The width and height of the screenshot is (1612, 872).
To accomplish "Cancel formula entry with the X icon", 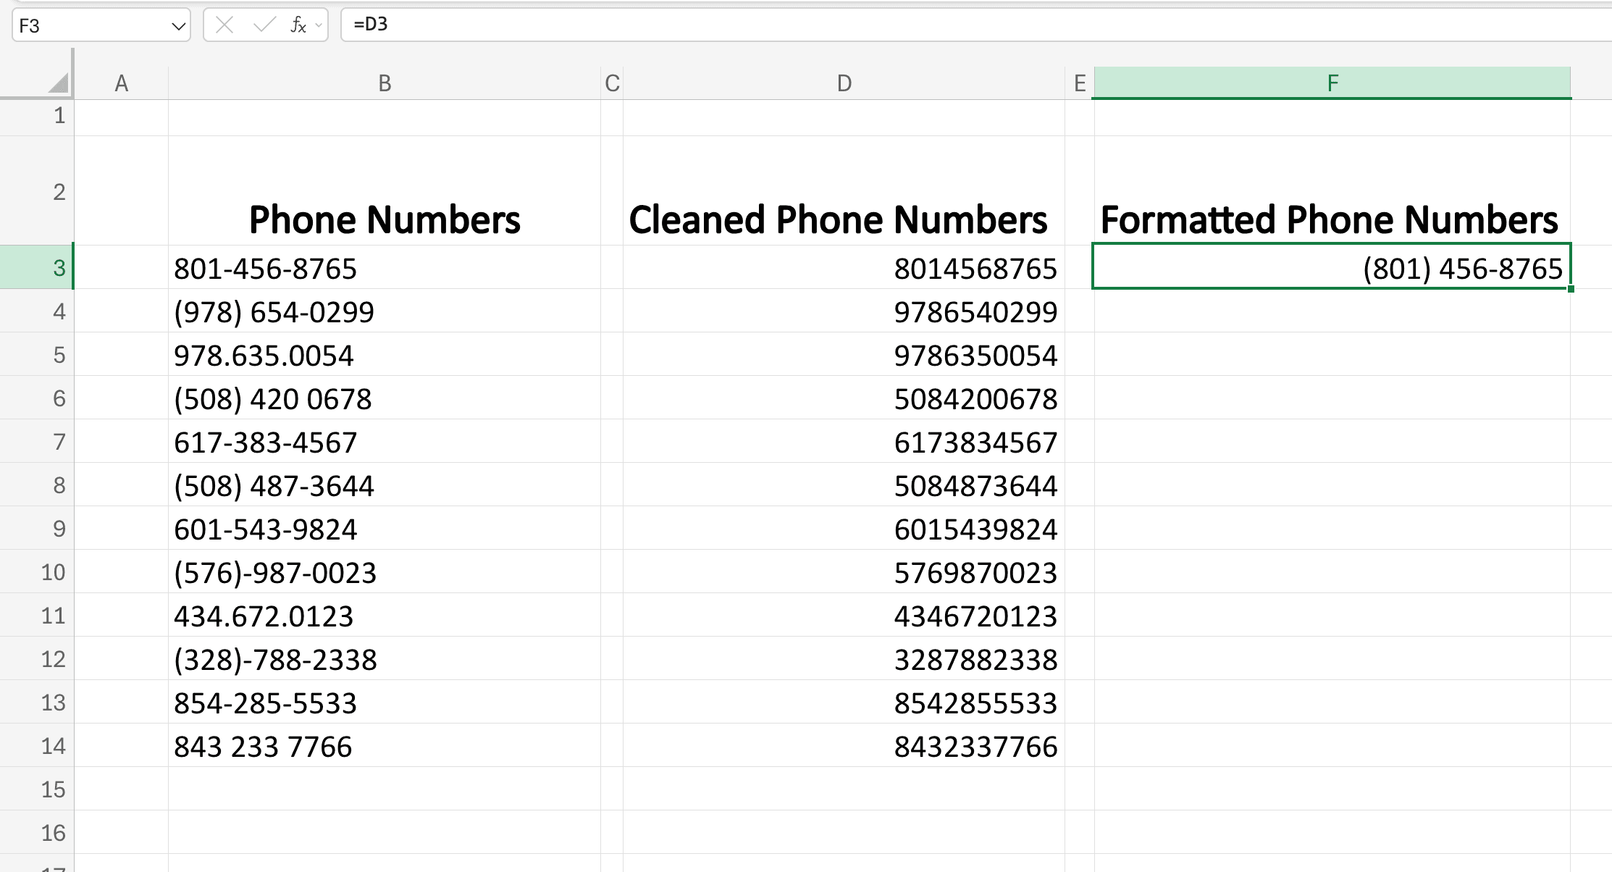I will coord(224,25).
